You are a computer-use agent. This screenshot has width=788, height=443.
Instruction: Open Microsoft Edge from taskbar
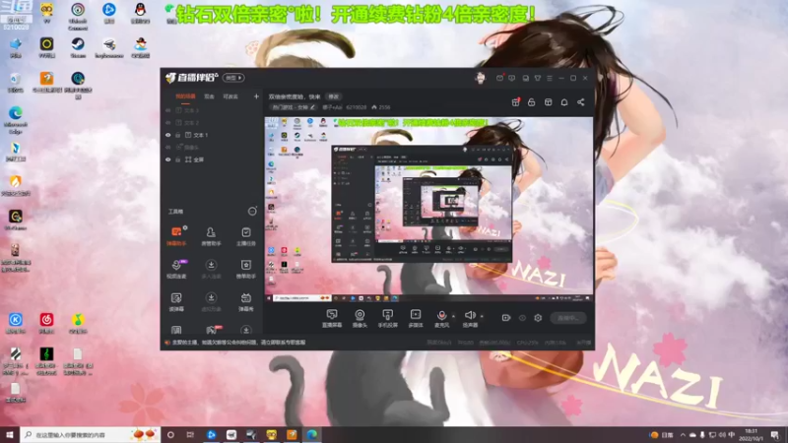point(312,435)
